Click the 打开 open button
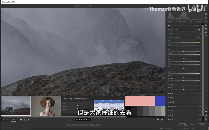This screenshot has width=209, height=130. pos(181,125)
